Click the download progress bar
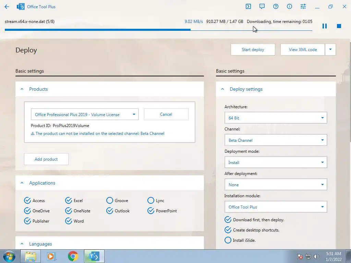The height and width of the screenshot is (263, 351). click(158, 30)
